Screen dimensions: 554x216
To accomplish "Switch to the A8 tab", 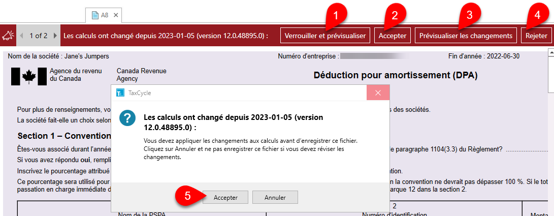I will tap(104, 15).
